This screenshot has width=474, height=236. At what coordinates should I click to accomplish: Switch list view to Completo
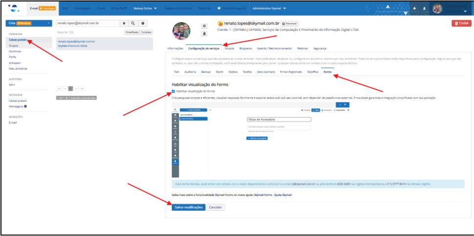146,32
